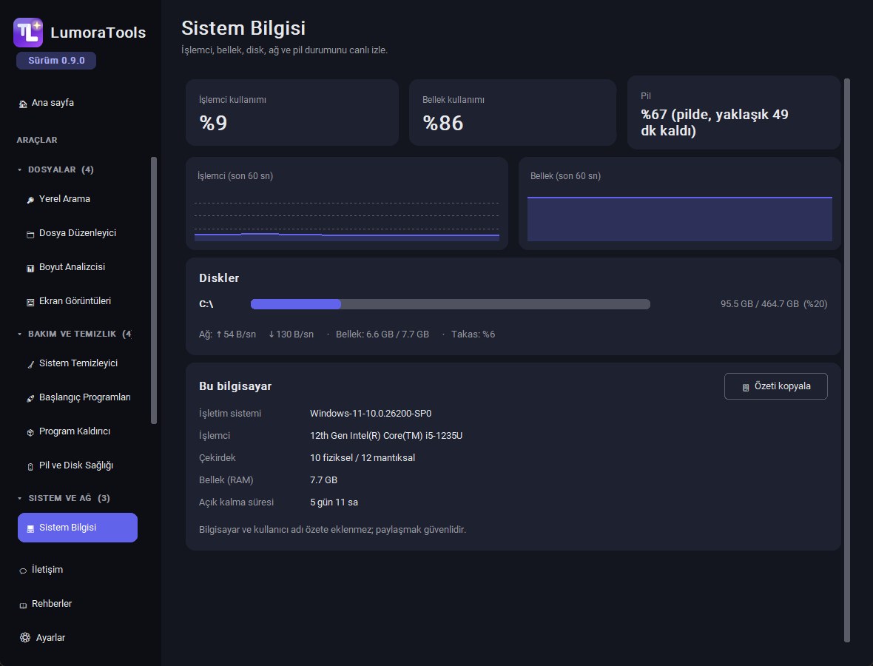The width and height of the screenshot is (873, 666).
Task: Copy the summary with Özeti kopyala
Action: pyautogui.click(x=775, y=386)
